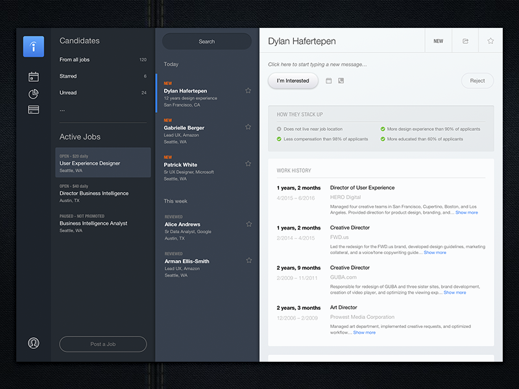Open Arman Ellis-Smith's candidate entry

point(207,265)
